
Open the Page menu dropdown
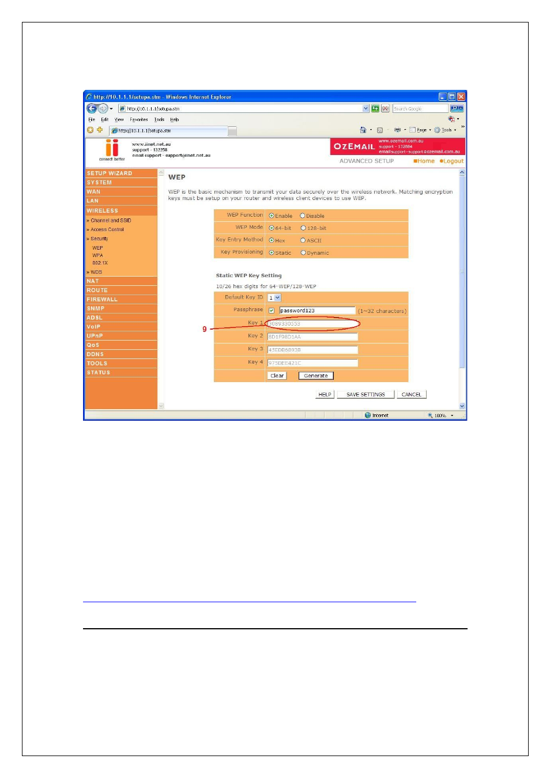(x=420, y=130)
